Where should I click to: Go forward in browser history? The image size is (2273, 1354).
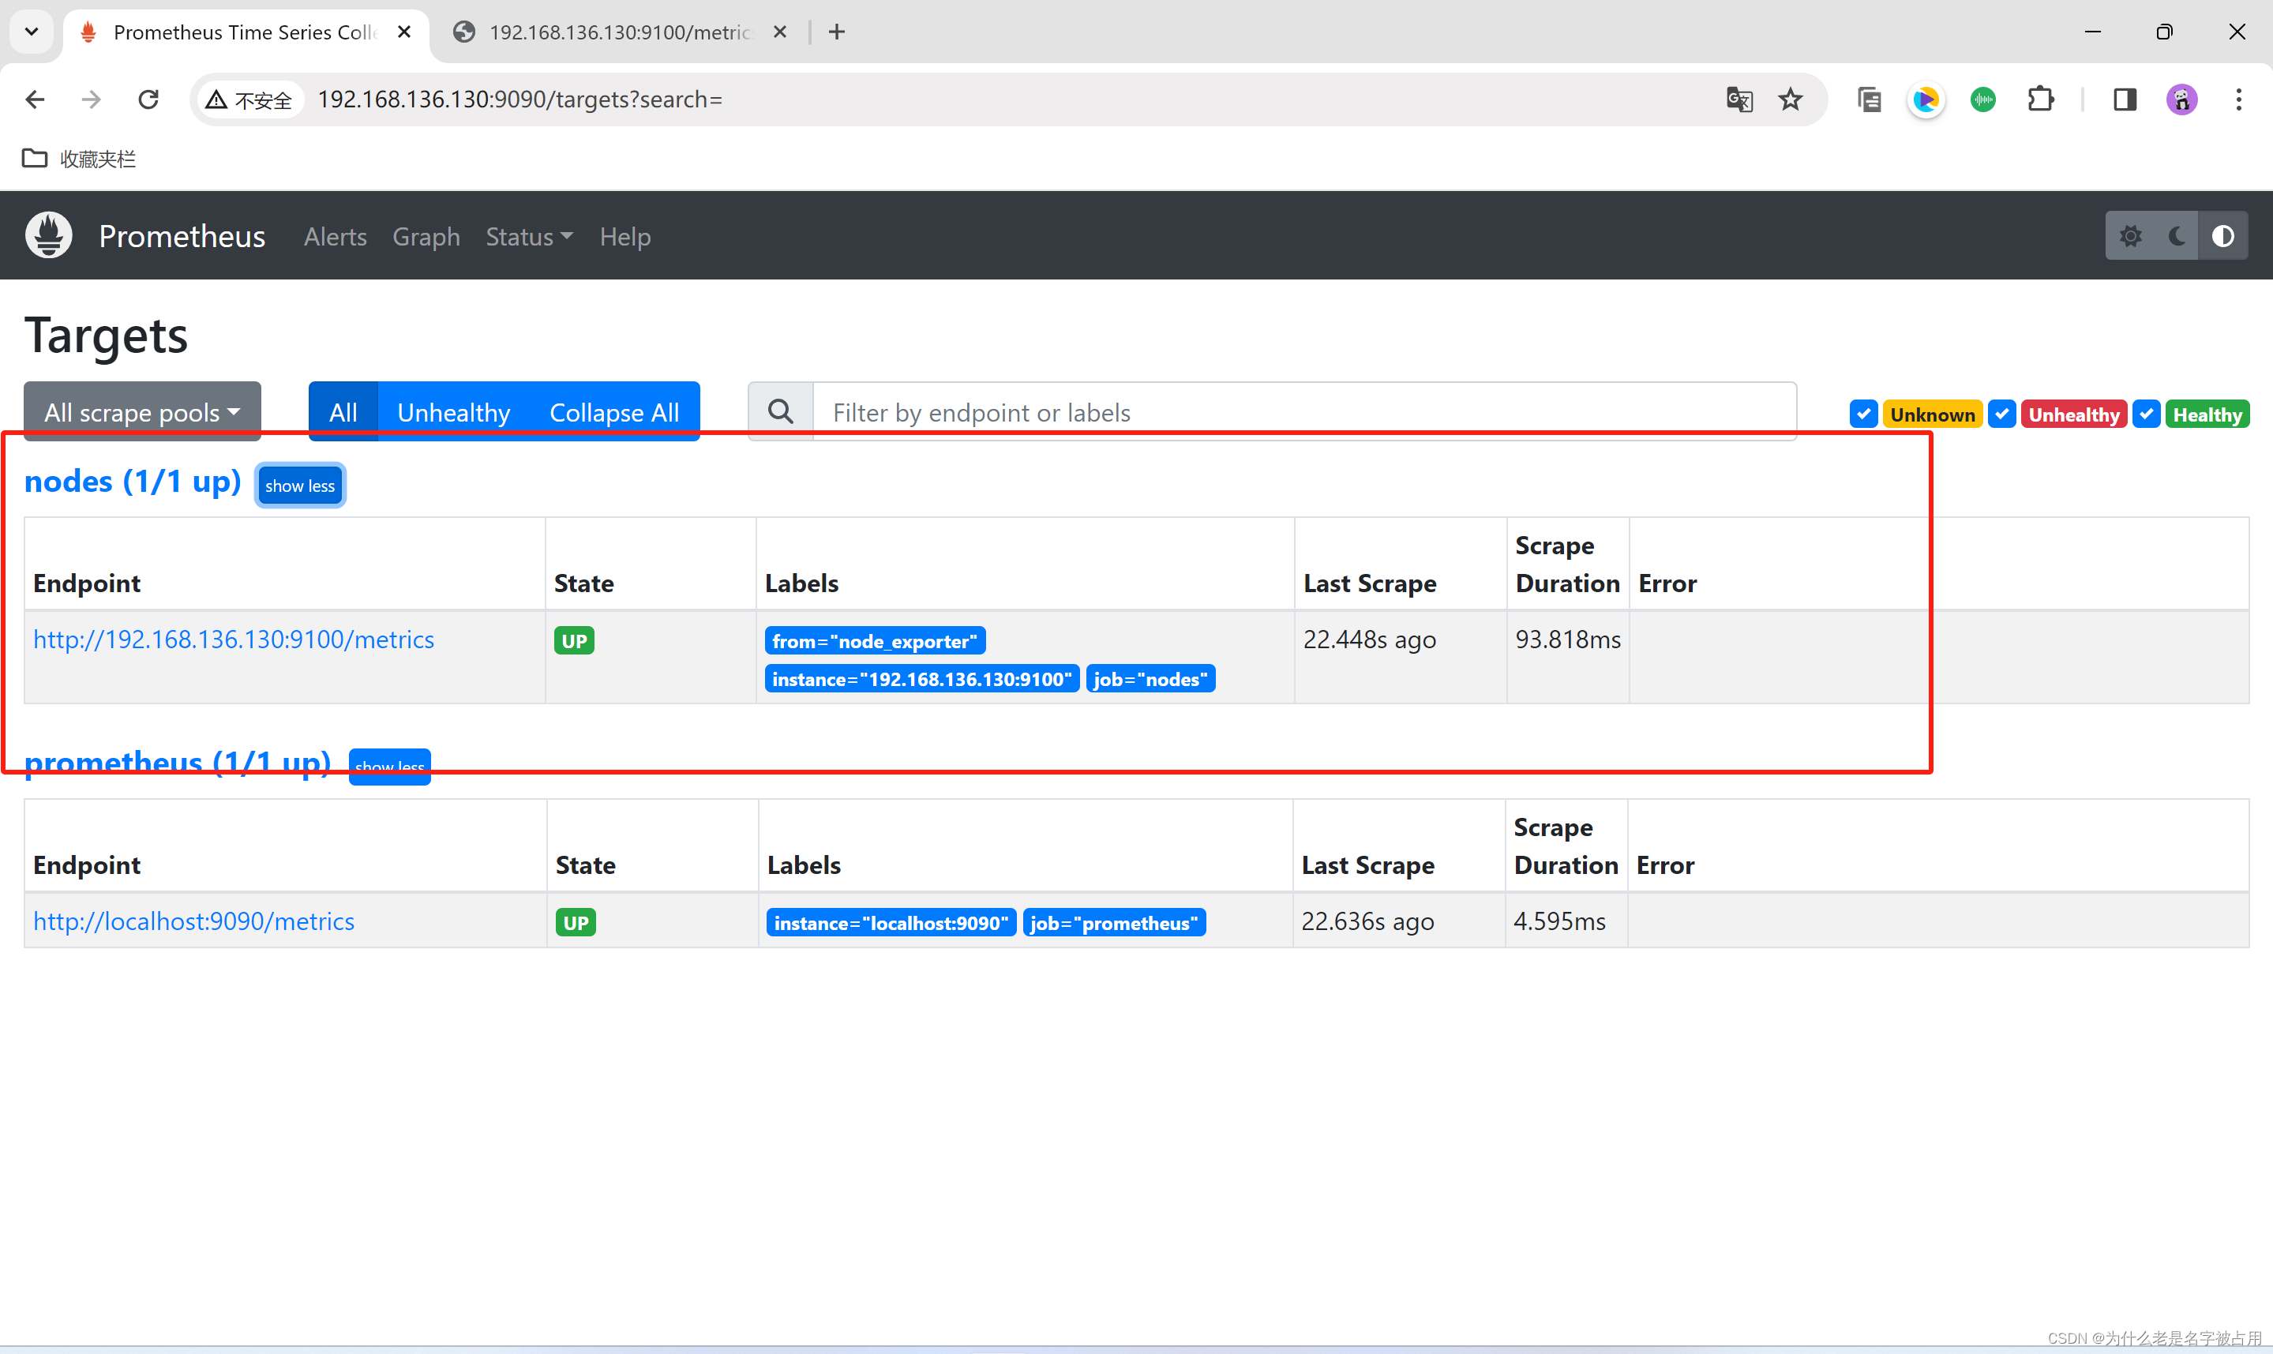point(92,99)
